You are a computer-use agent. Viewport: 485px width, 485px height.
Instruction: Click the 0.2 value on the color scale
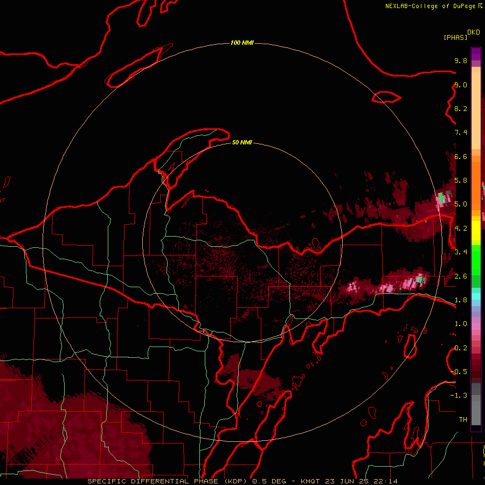tap(461, 348)
